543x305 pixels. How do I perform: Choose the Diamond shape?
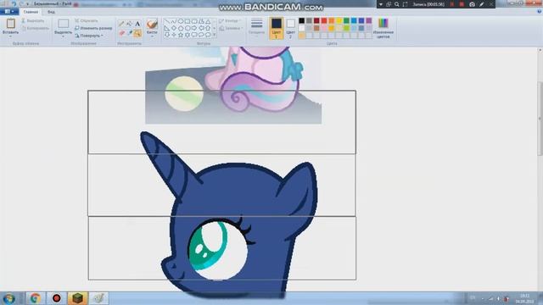[x=173, y=28]
